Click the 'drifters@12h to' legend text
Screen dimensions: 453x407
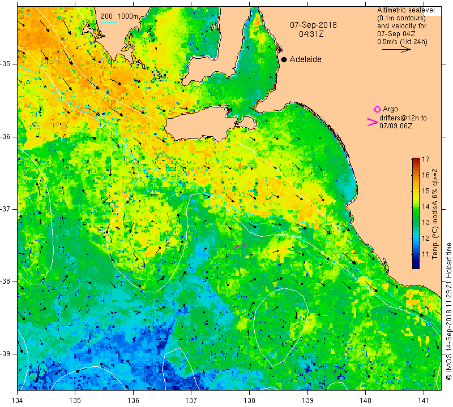(x=403, y=118)
